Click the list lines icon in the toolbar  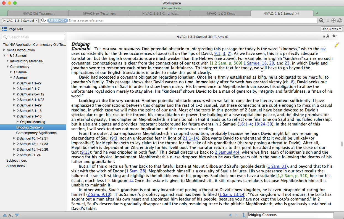[327, 21]
